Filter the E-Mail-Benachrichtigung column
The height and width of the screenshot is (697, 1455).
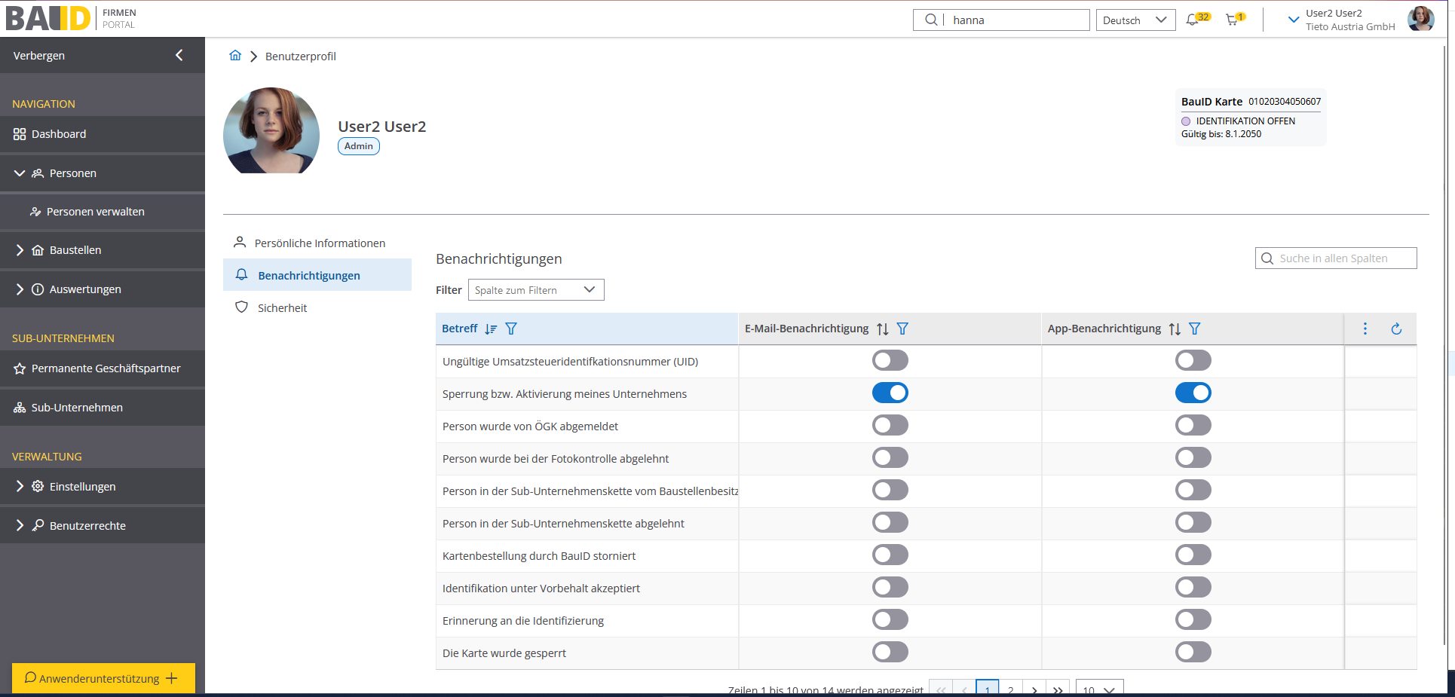coord(902,329)
